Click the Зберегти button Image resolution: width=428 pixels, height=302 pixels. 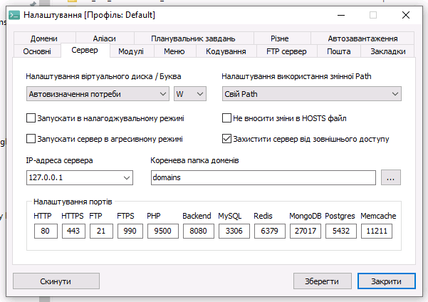(323, 281)
